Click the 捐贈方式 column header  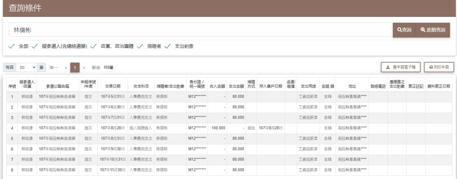coord(251,84)
